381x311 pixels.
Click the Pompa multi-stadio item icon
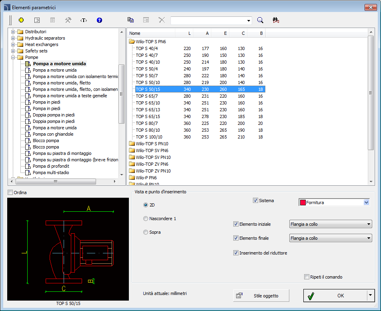point(28,173)
